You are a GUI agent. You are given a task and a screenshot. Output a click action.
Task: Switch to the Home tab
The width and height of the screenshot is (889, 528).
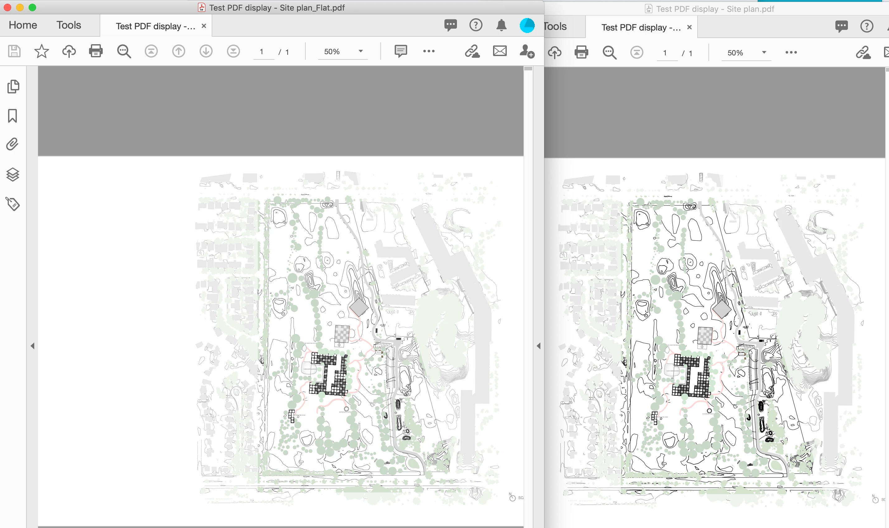click(23, 25)
